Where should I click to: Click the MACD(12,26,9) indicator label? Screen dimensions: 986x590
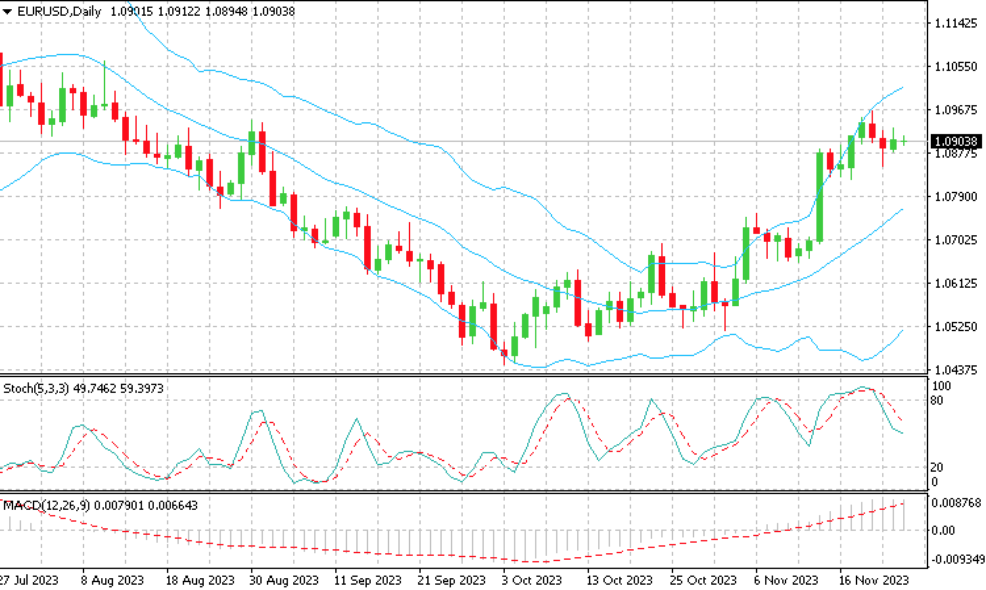pos(47,505)
